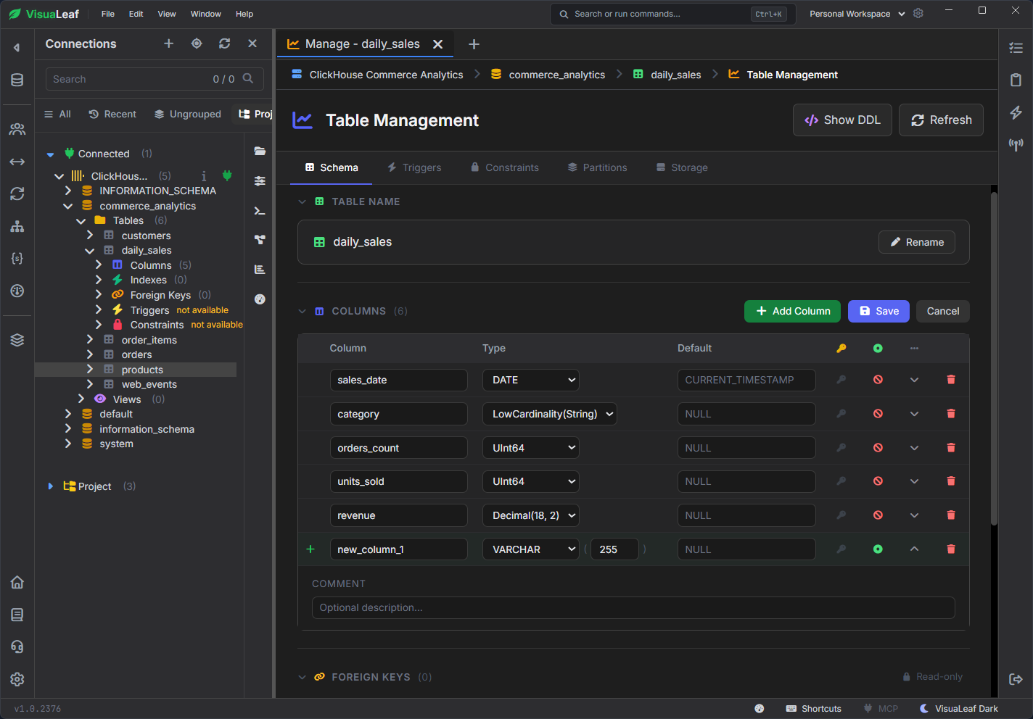The height and width of the screenshot is (719, 1033).
Task: Toggle nullable for orders_count column
Action: (878, 448)
